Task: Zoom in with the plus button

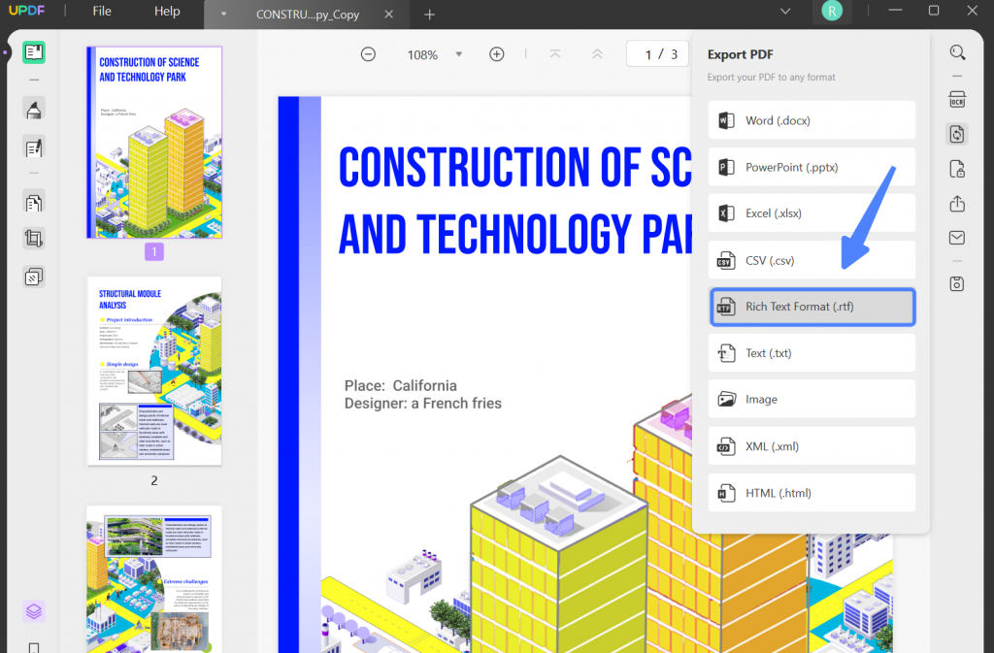Action: [x=496, y=54]
